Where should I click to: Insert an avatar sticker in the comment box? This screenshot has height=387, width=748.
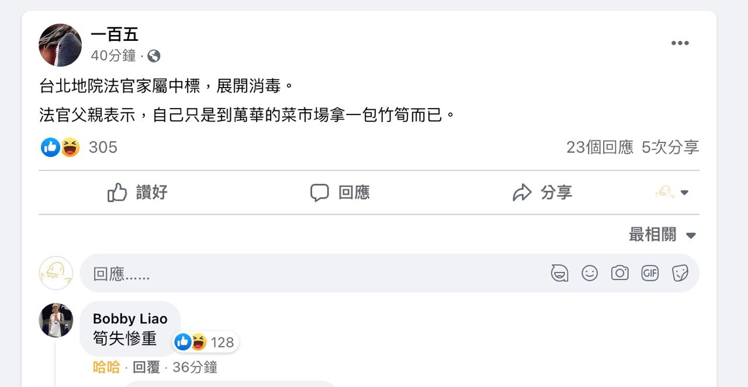[x=559, y=273]
